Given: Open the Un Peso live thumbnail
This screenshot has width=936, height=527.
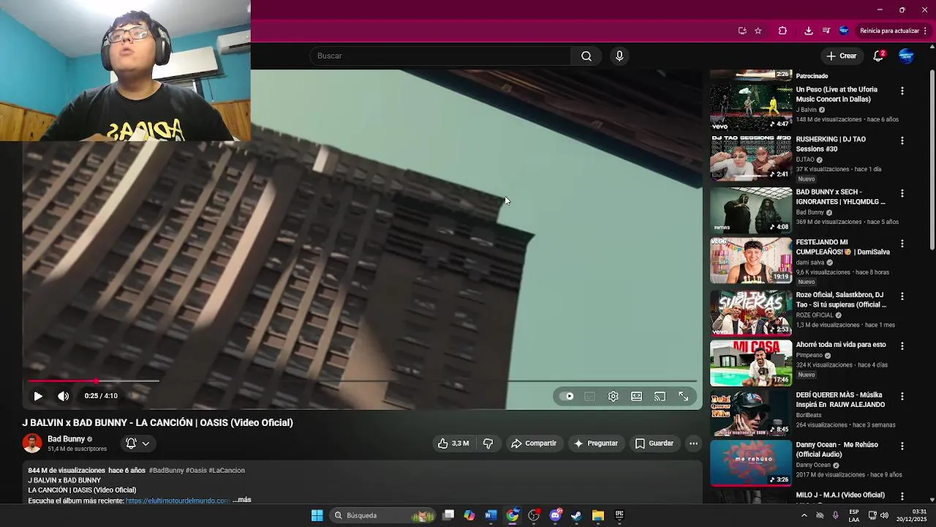Looking at the screenshot, I should (x=751, y=107).
